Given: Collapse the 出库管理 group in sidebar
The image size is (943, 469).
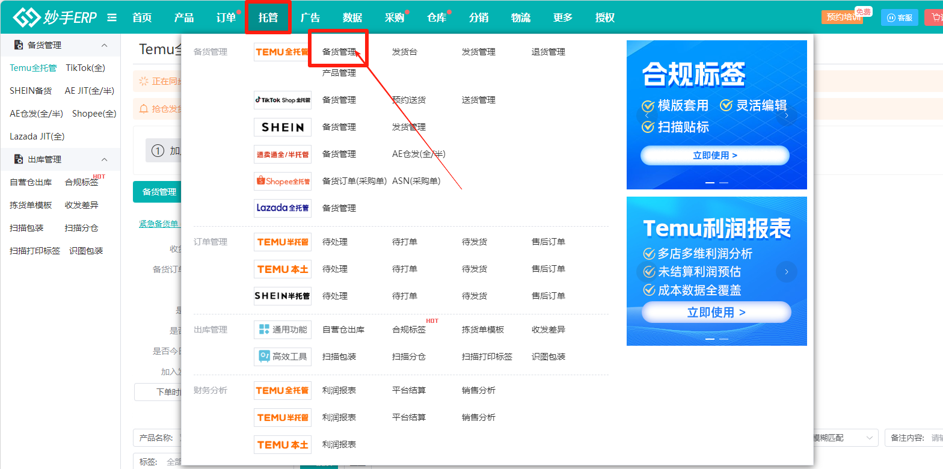Looking at the screenshot, I should [104, 159].
